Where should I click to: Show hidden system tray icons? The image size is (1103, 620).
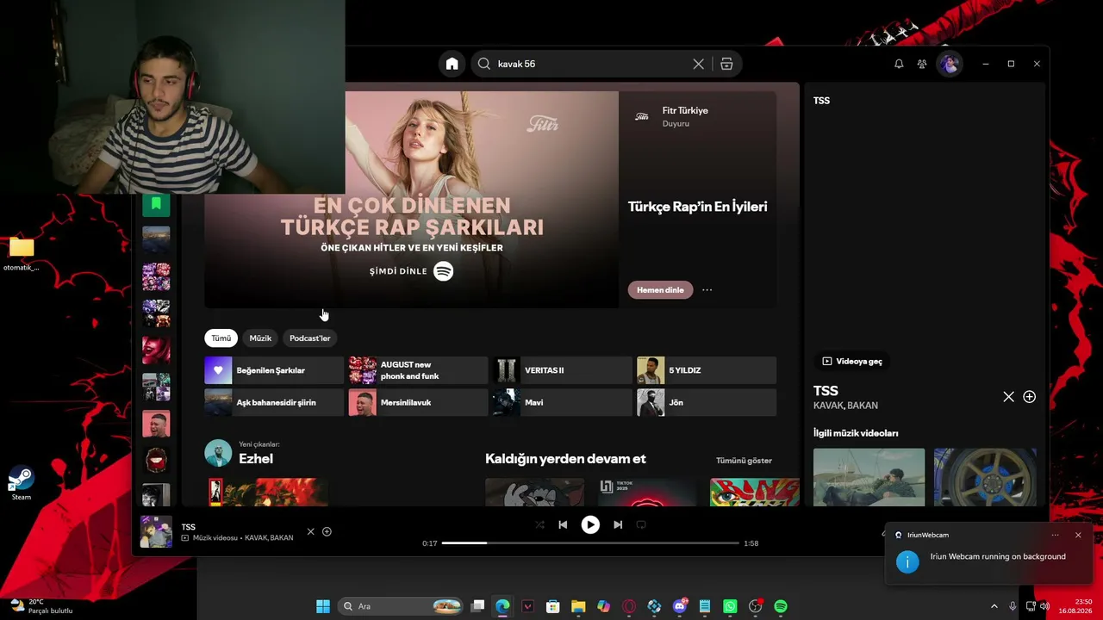[994, 606]
